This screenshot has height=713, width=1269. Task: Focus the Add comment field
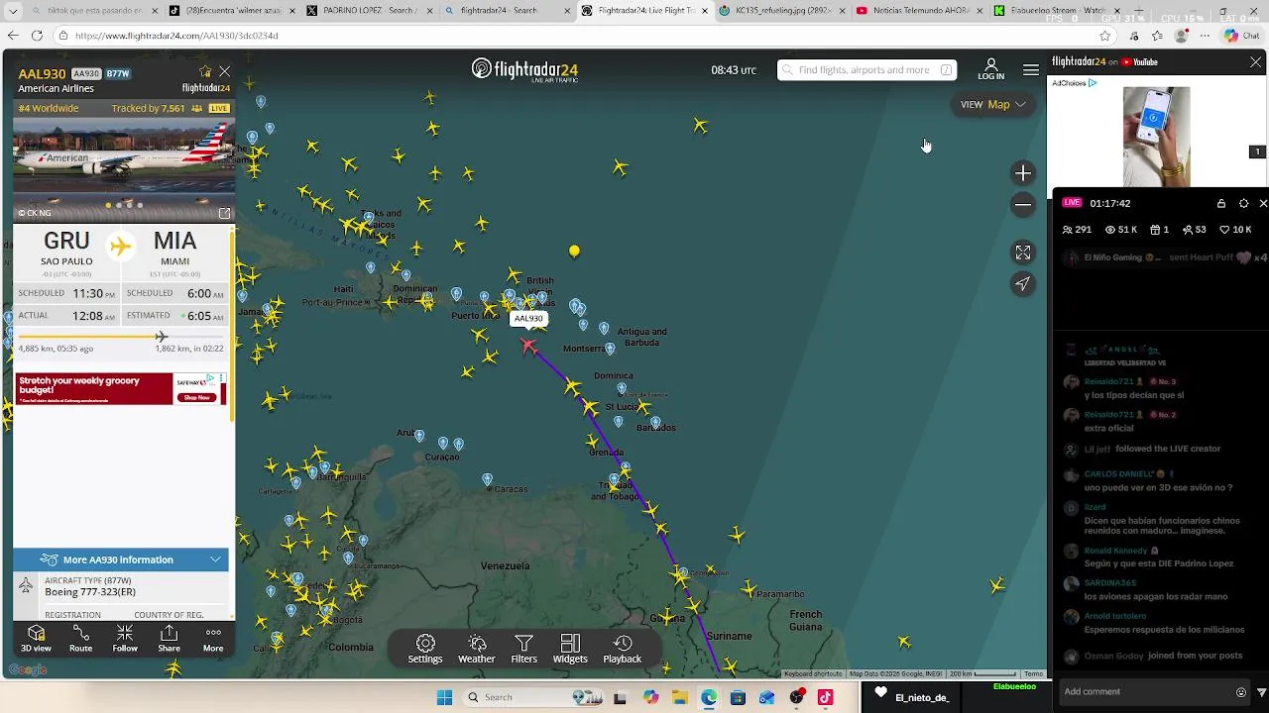[1145, 691]
